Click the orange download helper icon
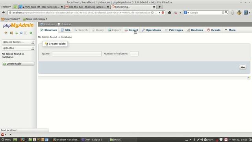This screenshot has width=252, height=142. 239,13
